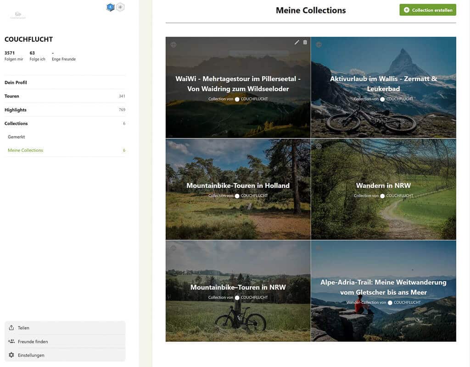This screenshot has height=367, width=470.
Task: Open the Touren section
Action: tap(11, 96)
